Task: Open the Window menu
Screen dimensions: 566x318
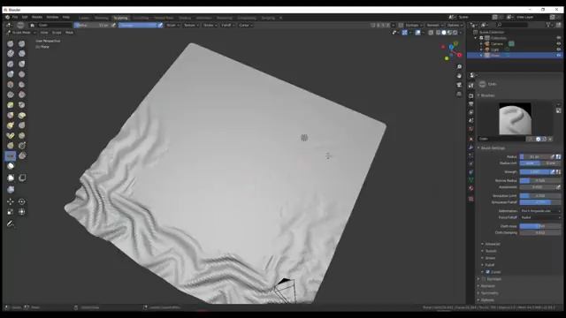Action: point(52,17)
